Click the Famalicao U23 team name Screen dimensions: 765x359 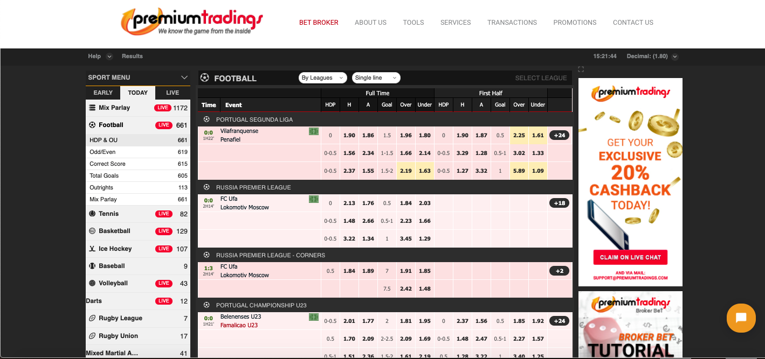click(x=239, y=325)
